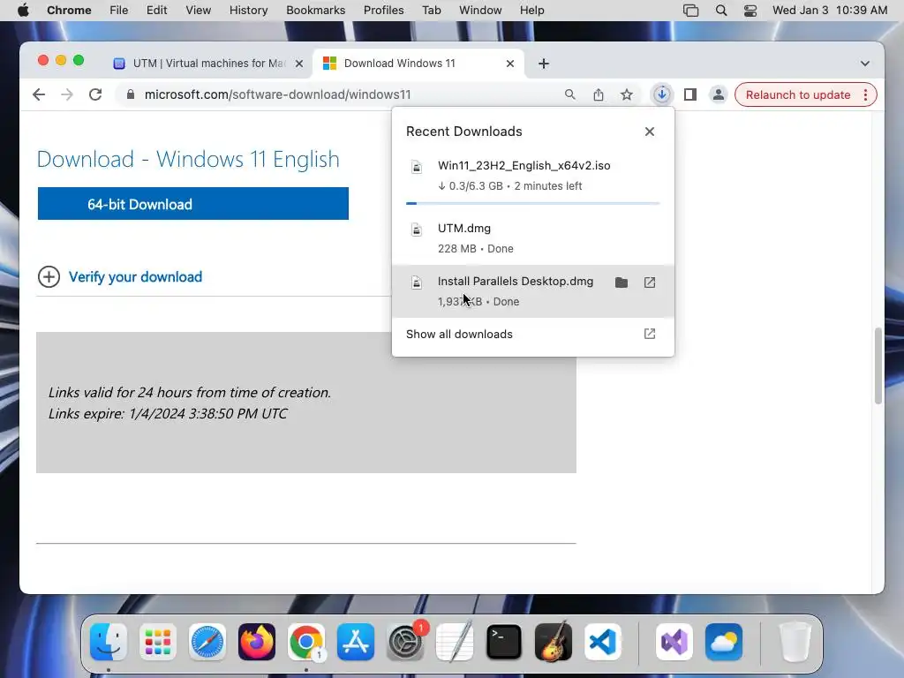
Task: Click the 64-bit Download button
Action: click(193, 204)
